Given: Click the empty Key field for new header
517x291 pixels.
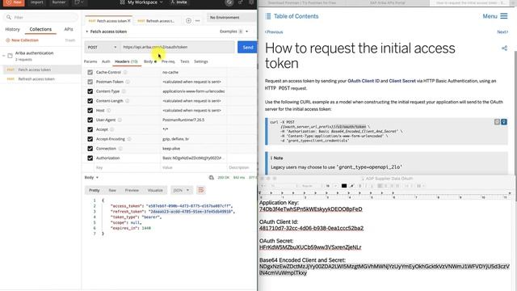Looking at the screenshot, I should tap(127, 167).
